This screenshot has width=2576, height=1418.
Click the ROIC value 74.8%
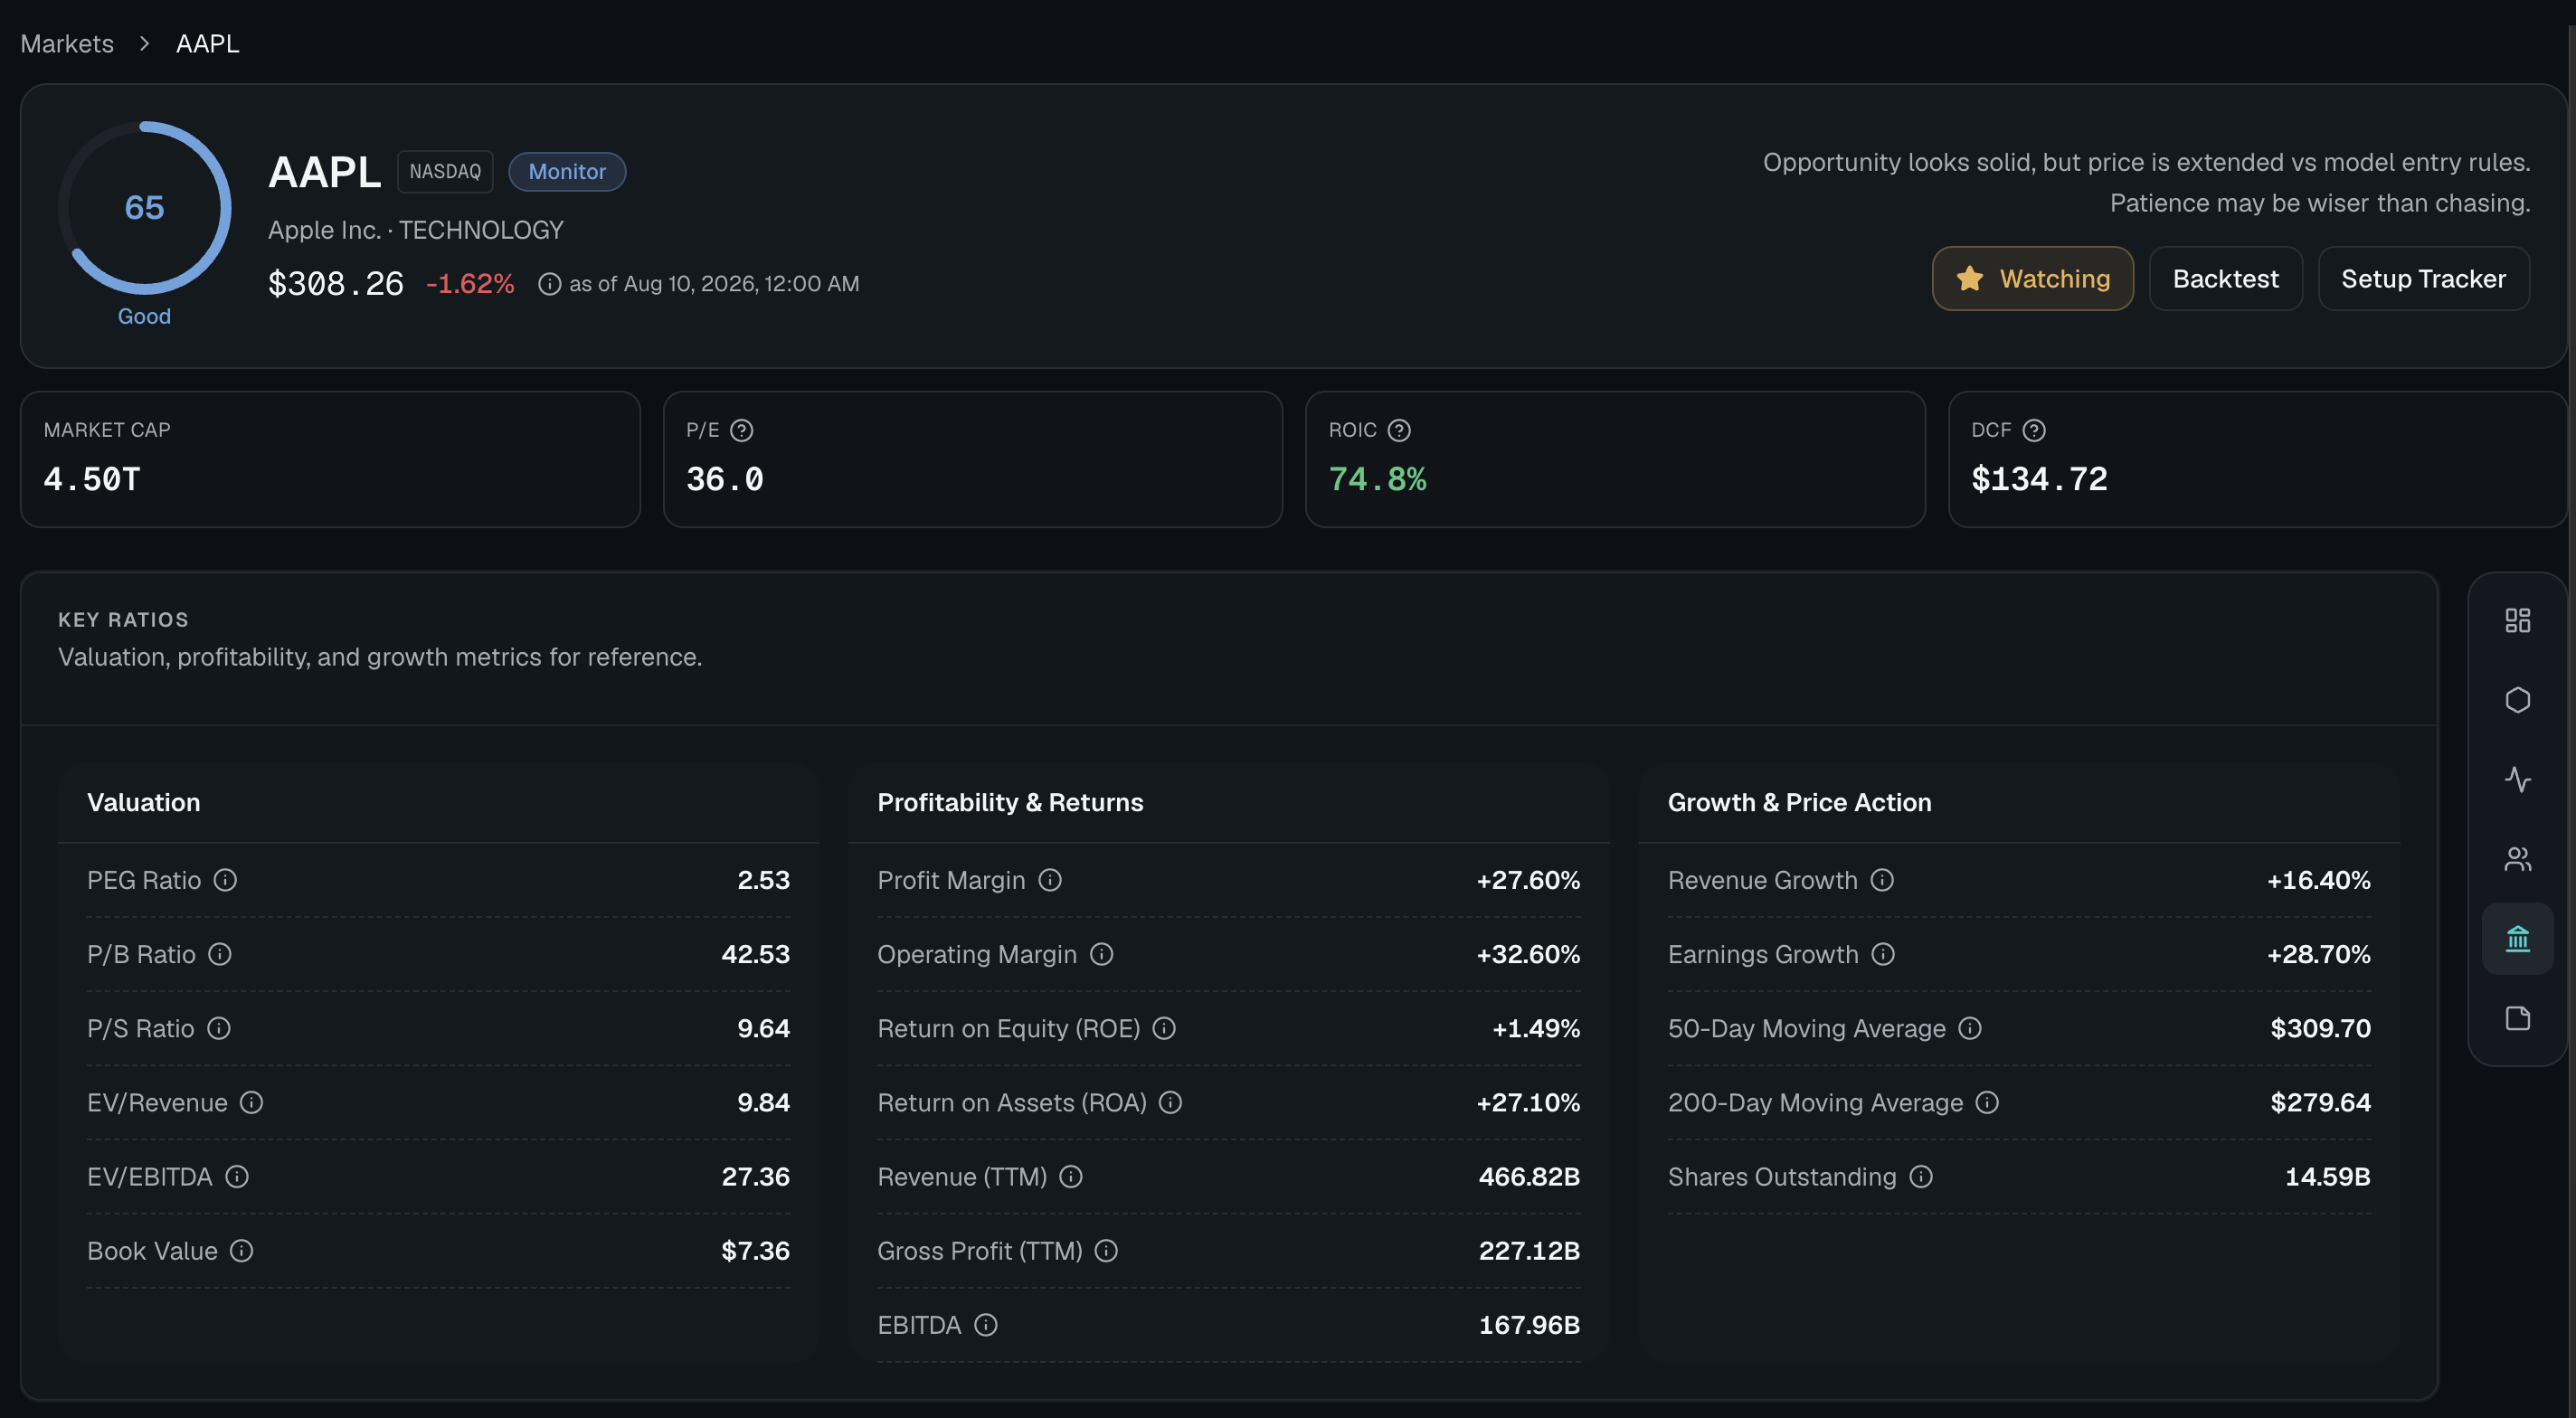pos(1377,480)
